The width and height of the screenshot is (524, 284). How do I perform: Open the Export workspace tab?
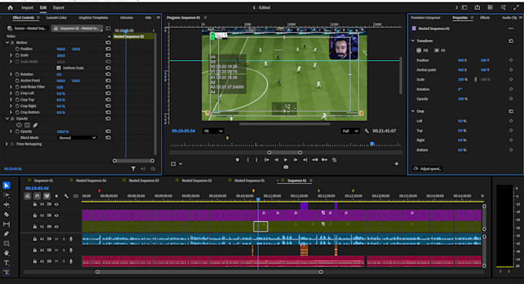pyautogui.click(x=59, y=8)
